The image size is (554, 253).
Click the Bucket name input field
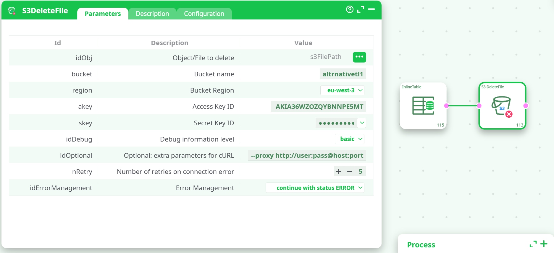tap(343, 74)
